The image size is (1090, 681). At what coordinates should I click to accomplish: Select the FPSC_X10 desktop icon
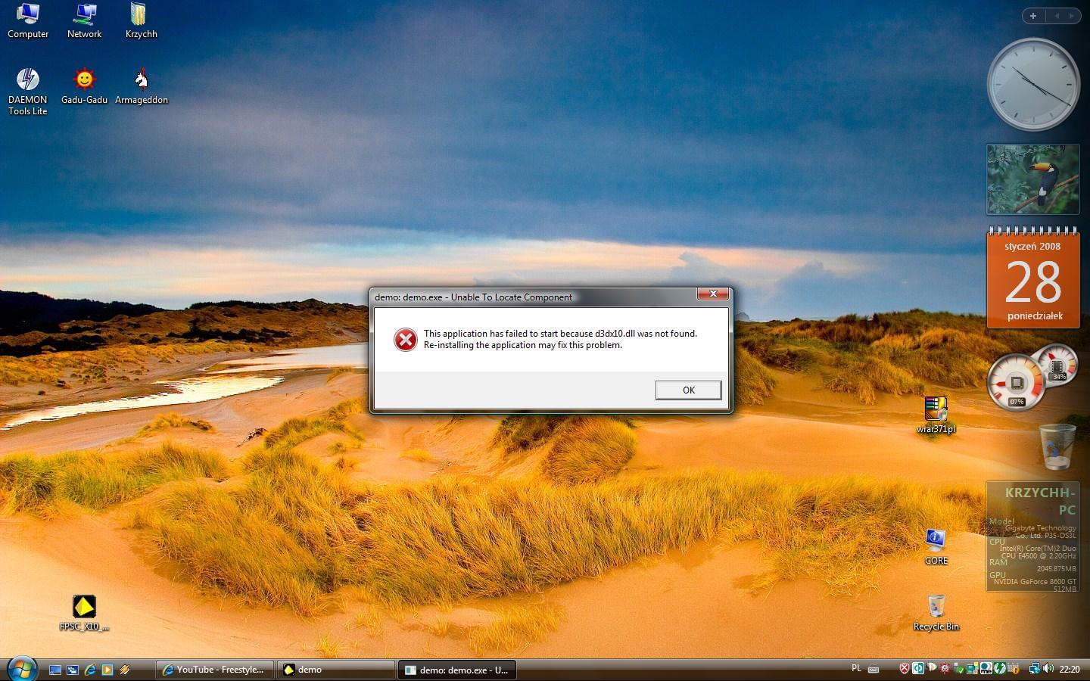84,607
